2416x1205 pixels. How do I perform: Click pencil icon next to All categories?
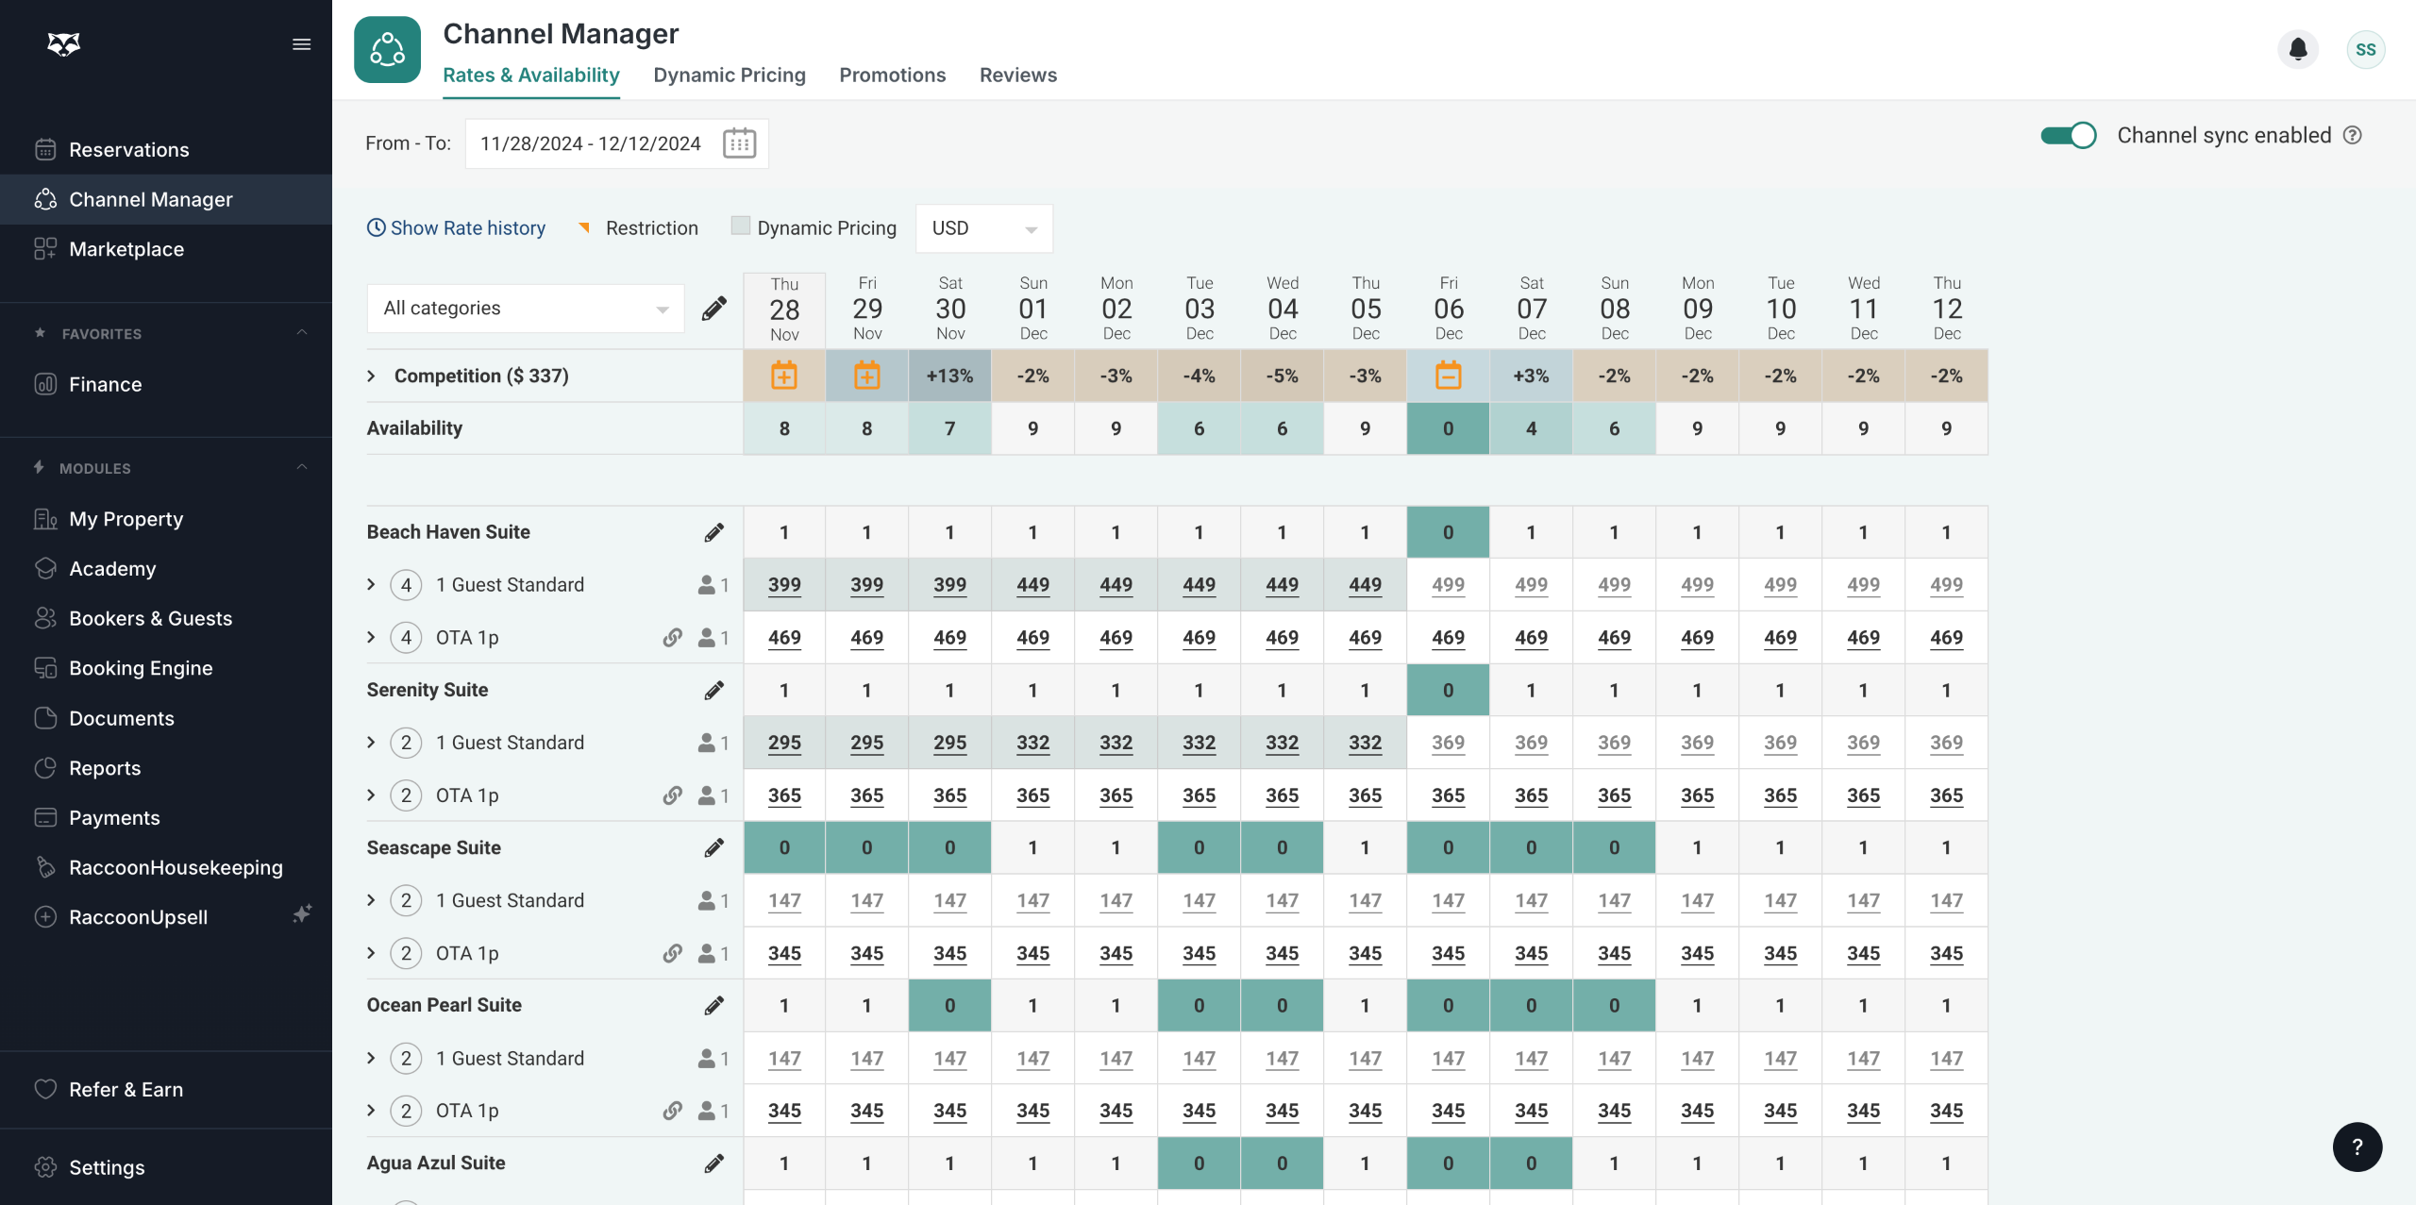point(714,309)
